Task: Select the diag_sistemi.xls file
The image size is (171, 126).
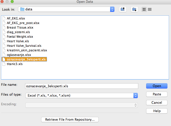Action: click(18, 32)
